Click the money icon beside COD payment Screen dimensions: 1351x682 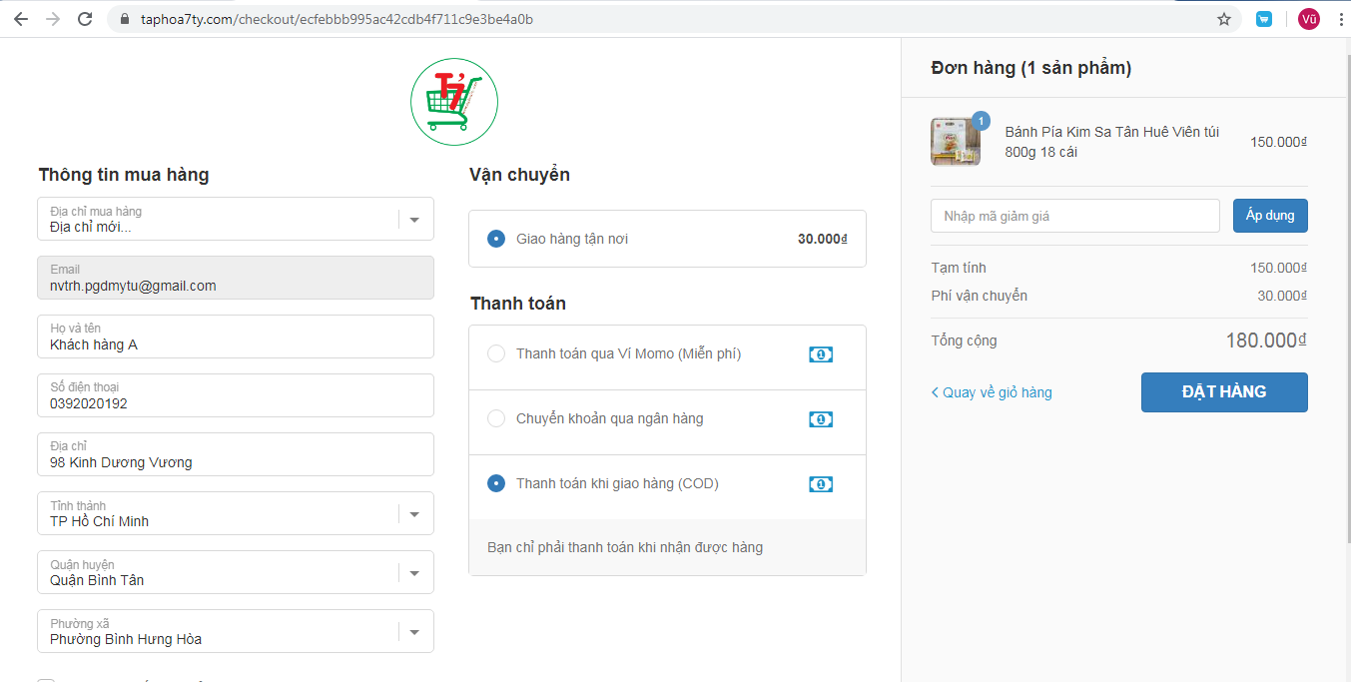(820, 484)
